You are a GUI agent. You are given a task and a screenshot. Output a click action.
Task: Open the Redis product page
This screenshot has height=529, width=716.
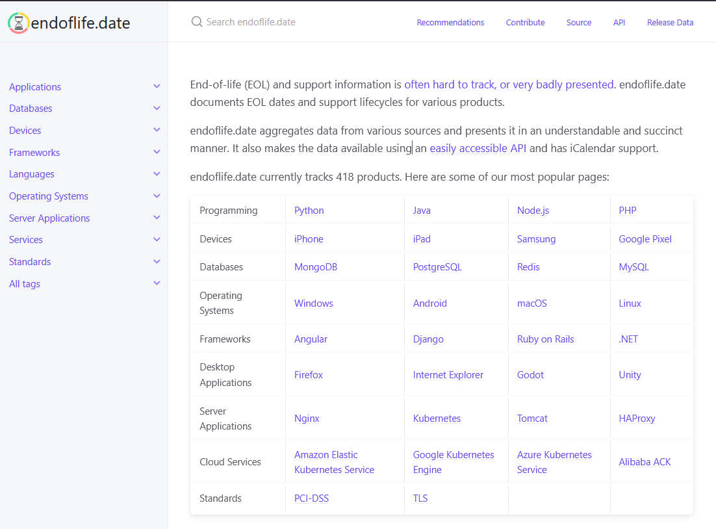[x=528, y=267]
